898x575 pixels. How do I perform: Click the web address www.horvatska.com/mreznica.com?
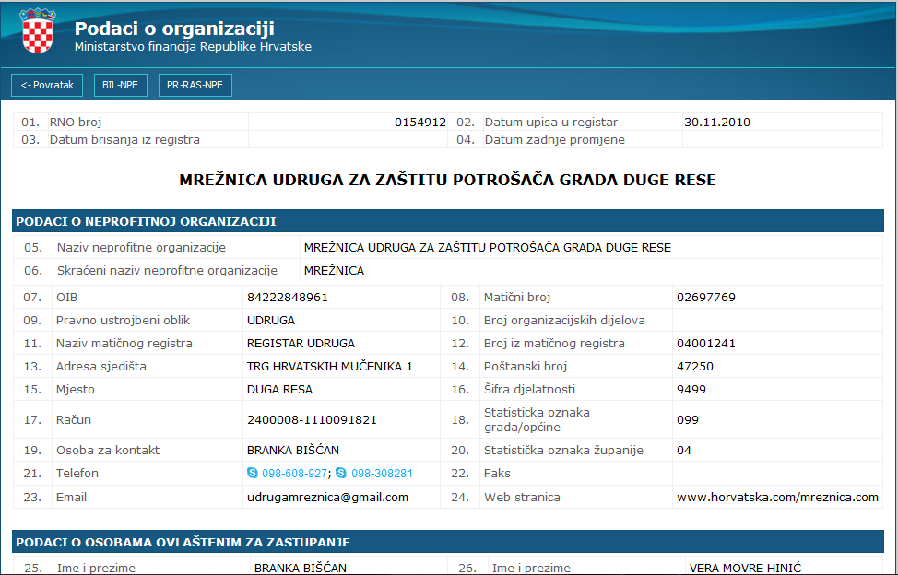[x=777, y=498]
